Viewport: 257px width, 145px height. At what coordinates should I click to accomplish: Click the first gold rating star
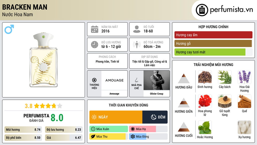pyautogui.click(x=37, y=106)
